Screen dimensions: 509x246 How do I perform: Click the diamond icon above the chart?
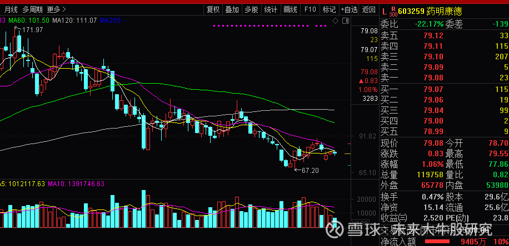(335, 21)
